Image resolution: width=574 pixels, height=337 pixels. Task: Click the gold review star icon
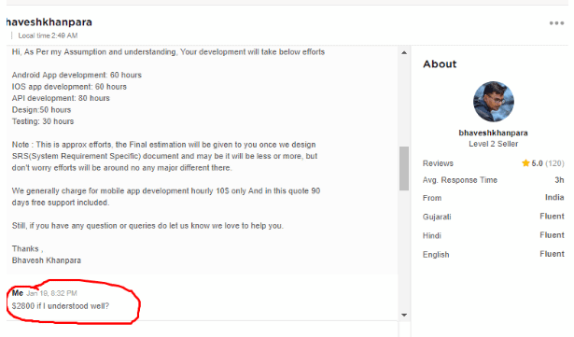coord(525,163)
